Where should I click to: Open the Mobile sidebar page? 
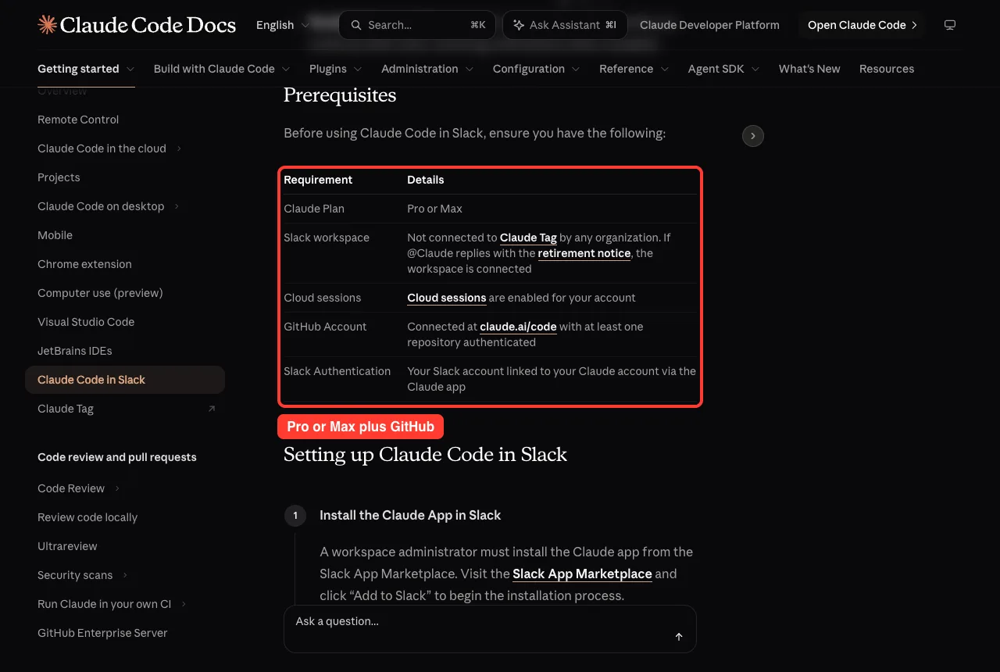(x=55, y=235)
